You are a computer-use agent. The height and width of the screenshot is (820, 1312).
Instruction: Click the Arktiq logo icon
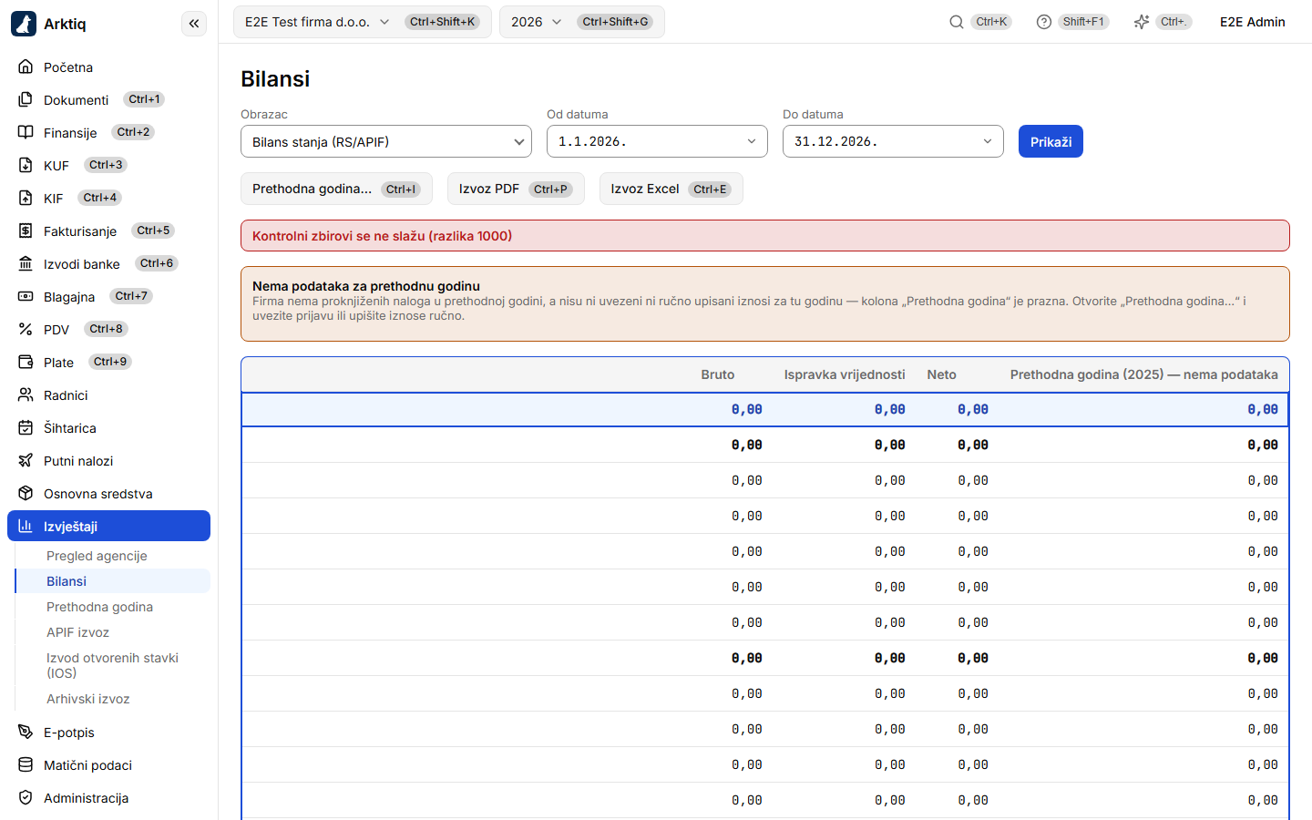tap(24, 24)
